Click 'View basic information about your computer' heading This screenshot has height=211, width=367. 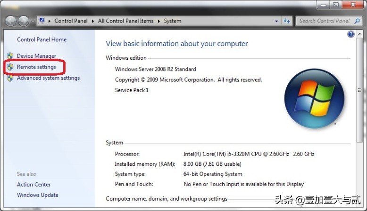(177, 44)
